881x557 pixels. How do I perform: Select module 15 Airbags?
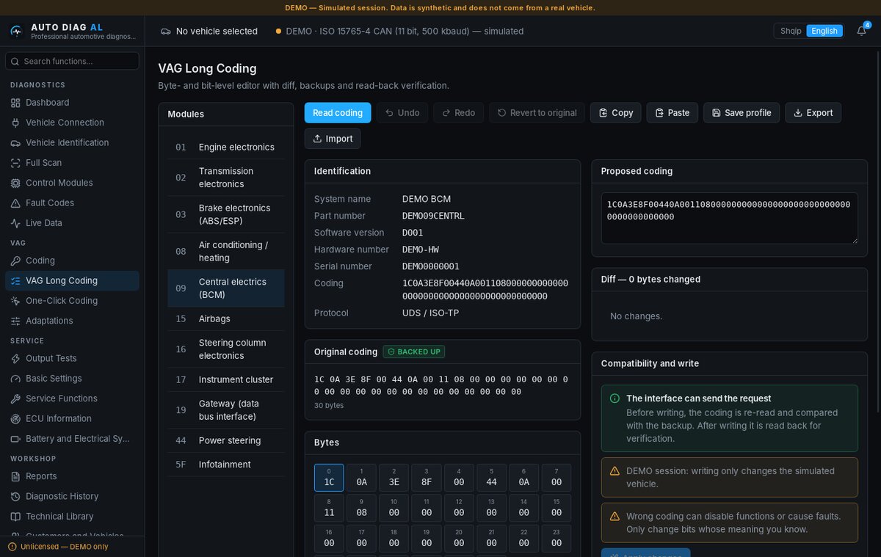226,318
